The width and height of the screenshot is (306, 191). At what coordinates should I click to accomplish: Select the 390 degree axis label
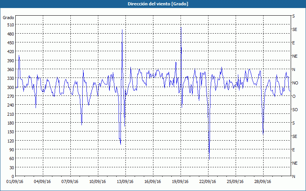pos(11,61)
